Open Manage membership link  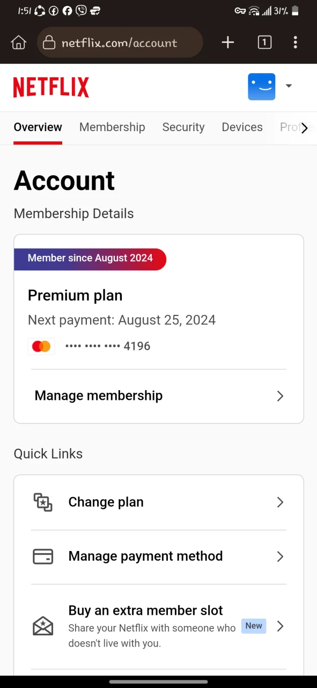coord(159,396)
